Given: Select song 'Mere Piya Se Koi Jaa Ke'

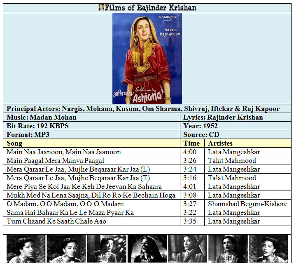Looking at the screenshot, I should click(x=84, y=186).
